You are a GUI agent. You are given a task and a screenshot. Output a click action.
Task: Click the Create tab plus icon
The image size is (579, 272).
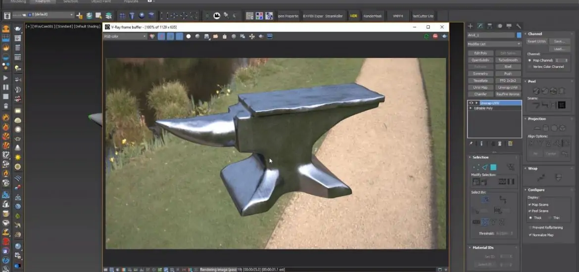click(x=470, y=26)
